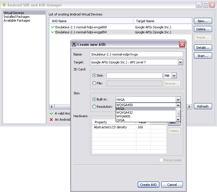Select WQVGA432 from the skin list
Screen dimensions: 217x192
(x=124, y=113)
